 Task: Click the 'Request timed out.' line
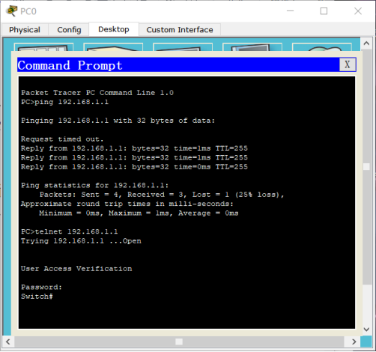click(62, 139)
